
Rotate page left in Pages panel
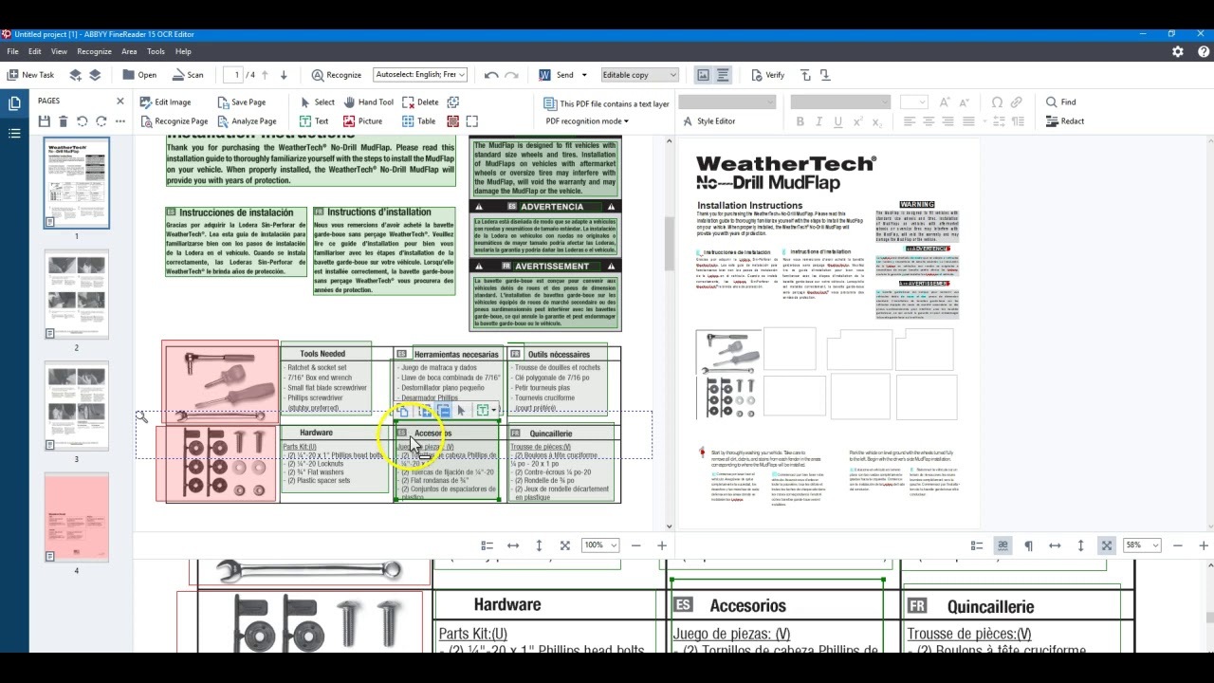coord(82,121)
